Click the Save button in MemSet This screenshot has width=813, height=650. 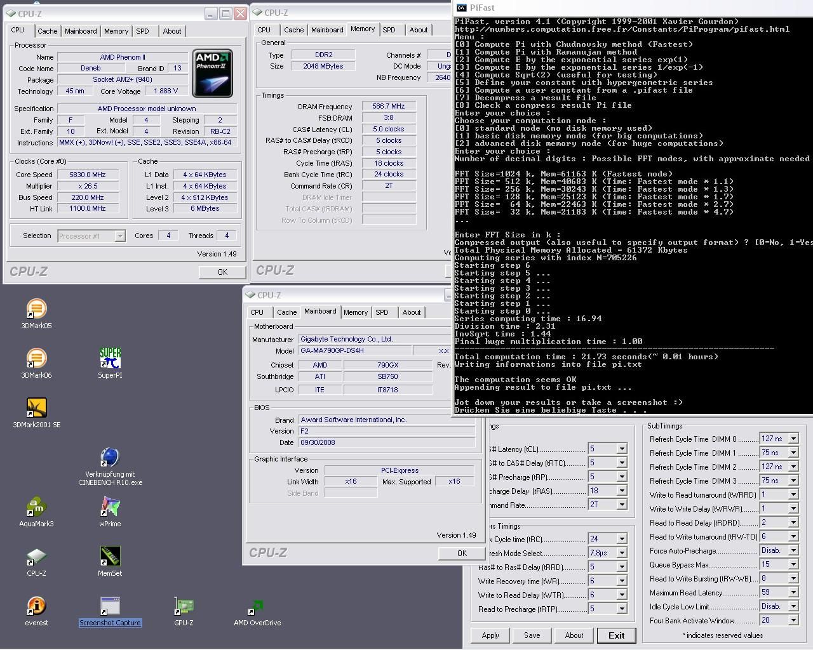coord(532,635)
